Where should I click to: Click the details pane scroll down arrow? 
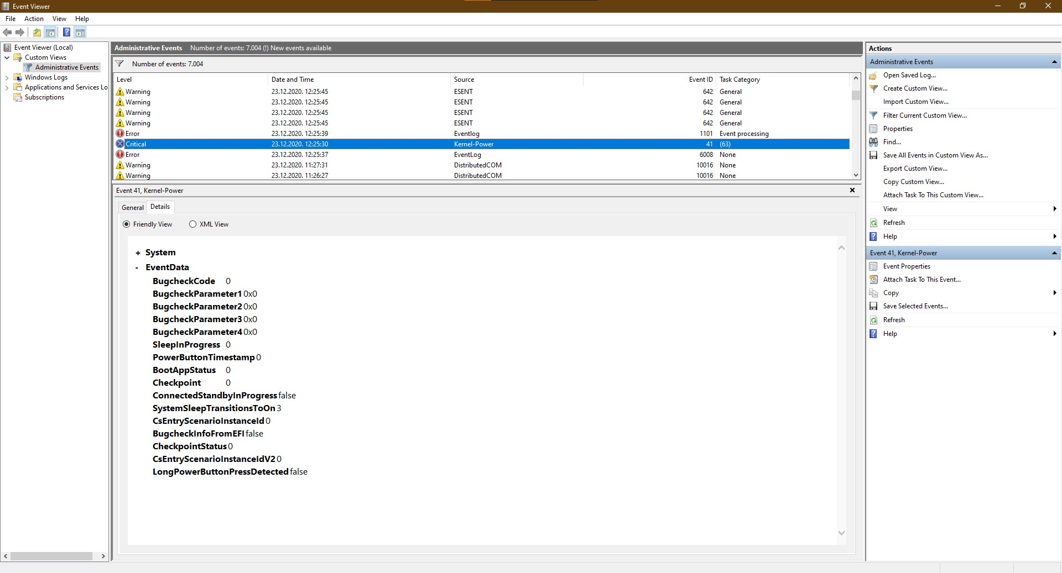841,533
